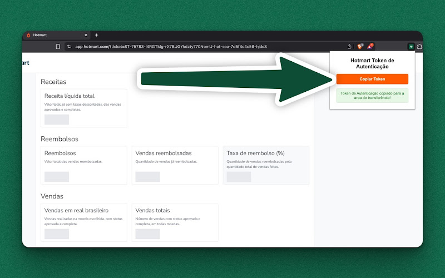445x278 pixels.
Task: Click the Taxa de reembolso (%) card
Action: pyautogui.click(x=266, y=165)
